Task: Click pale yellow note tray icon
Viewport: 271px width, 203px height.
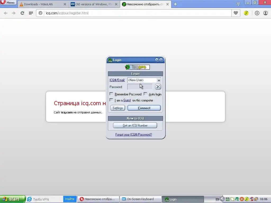Action: coord(232,199)
